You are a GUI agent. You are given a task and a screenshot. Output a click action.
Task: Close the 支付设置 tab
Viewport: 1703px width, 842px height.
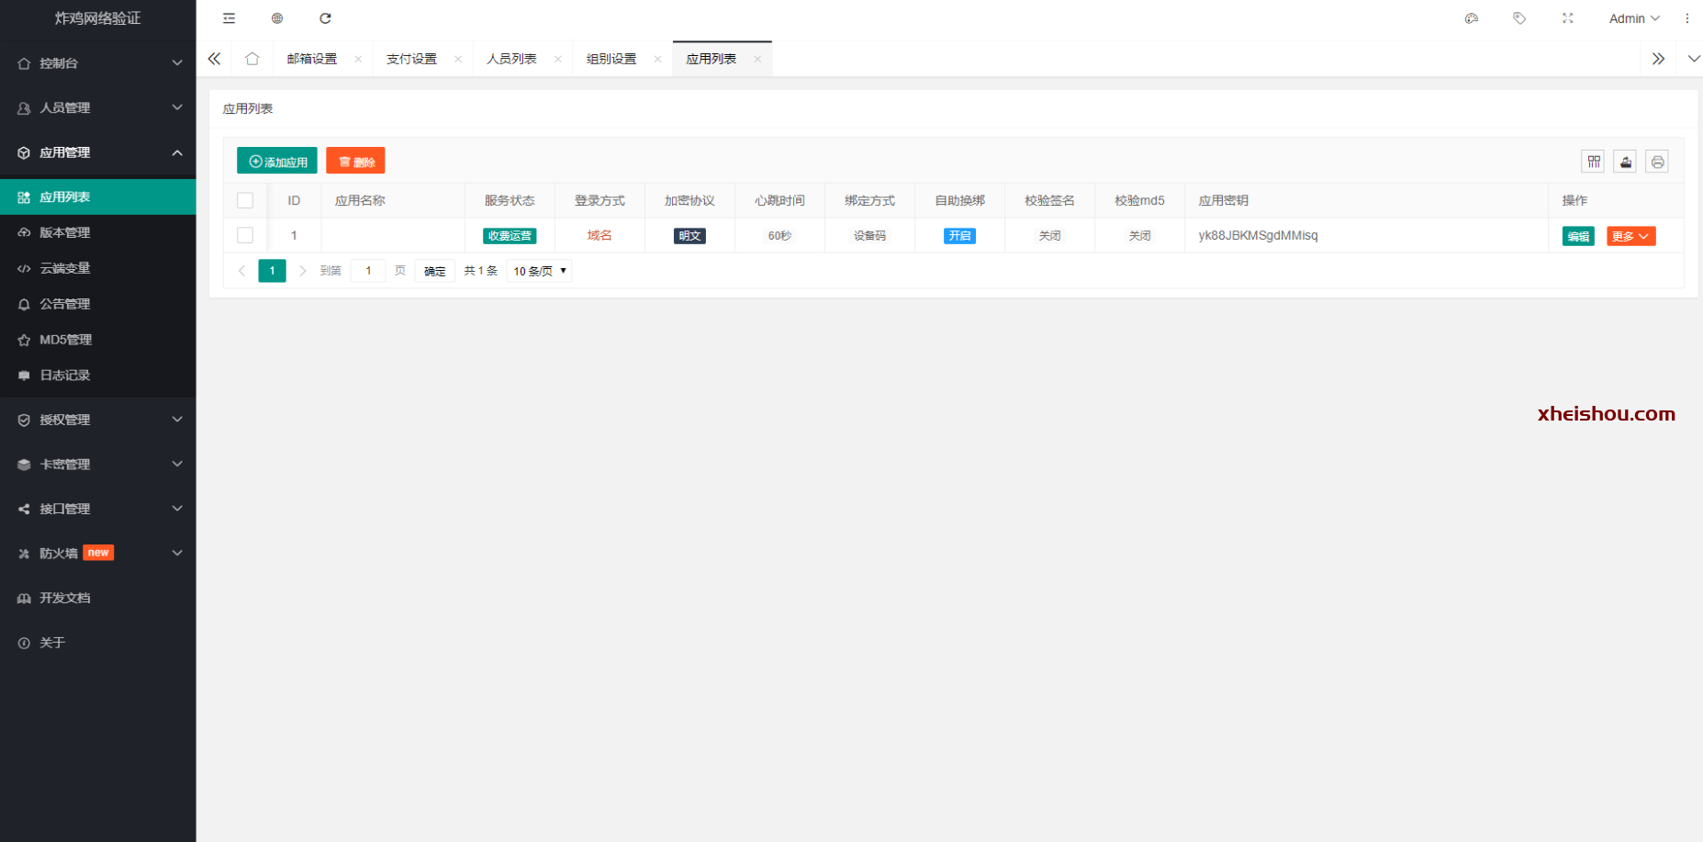(458, 59)
